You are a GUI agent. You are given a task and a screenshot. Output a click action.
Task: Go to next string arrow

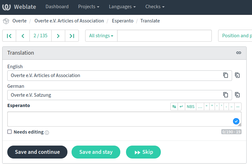[x=58, y=36]
